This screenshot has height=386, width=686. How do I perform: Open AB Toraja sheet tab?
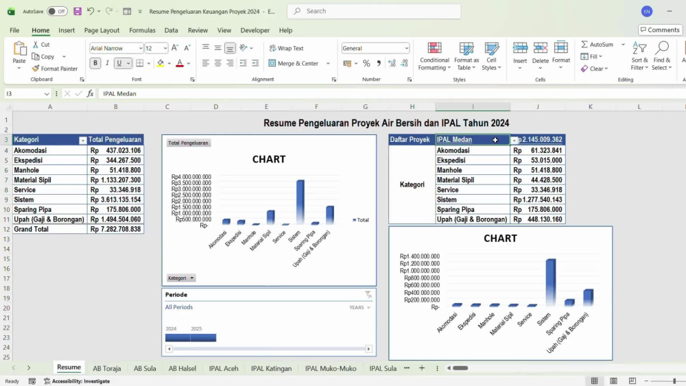pos(107,368)
